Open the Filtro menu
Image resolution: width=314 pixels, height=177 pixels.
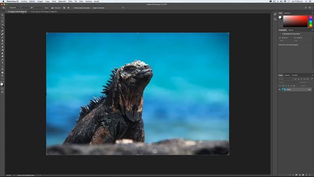pyautogui.click(x=70, y=1)
